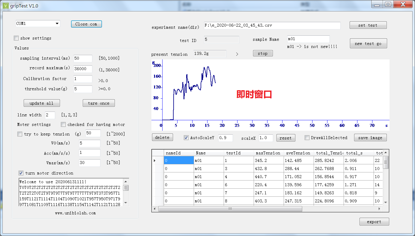This screenshot has height=236, width=415.
Task: Click the www.unibiolab.com link text
Action: coord(75,213)
